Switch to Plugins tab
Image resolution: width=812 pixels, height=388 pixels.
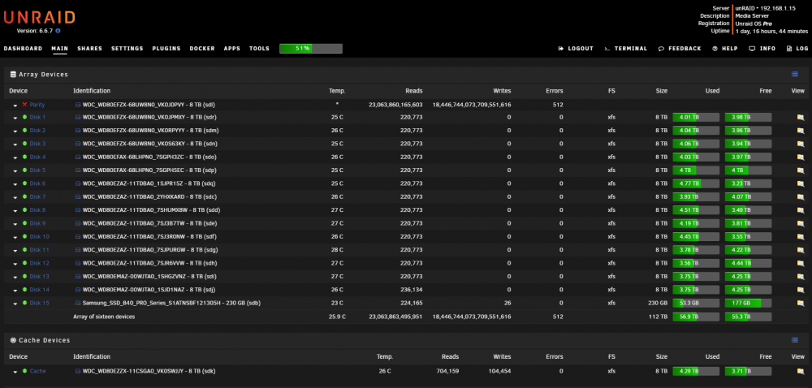[x=166, y=49]
